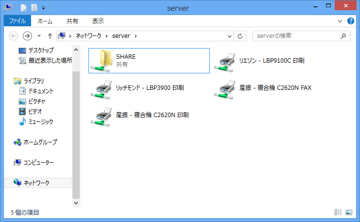
Task: Click the ピクチャ library icon
Action: tap(22, 101)
